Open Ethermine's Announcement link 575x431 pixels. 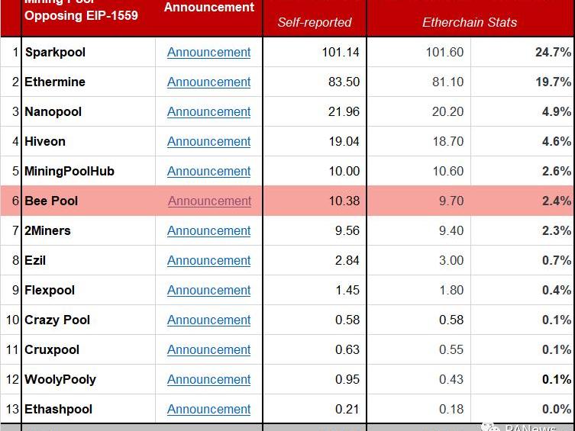click(x=208, y=82)
